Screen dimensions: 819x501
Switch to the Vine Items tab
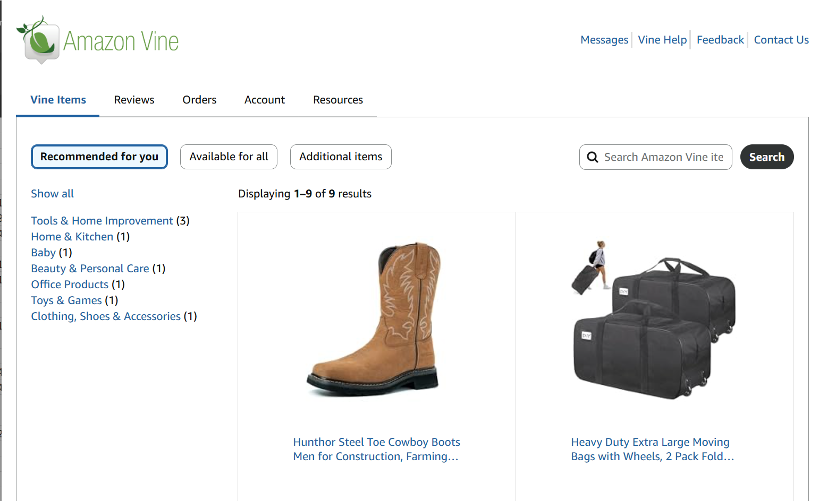58,100
